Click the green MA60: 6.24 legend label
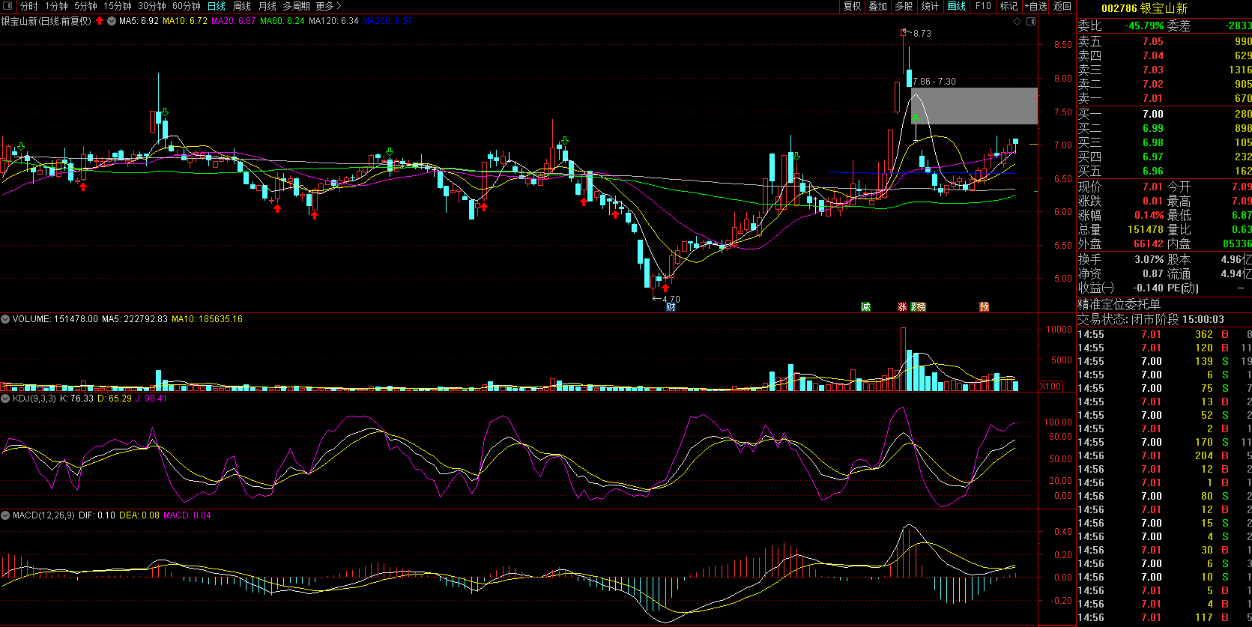1252x627 pixels. coord(282,21)
